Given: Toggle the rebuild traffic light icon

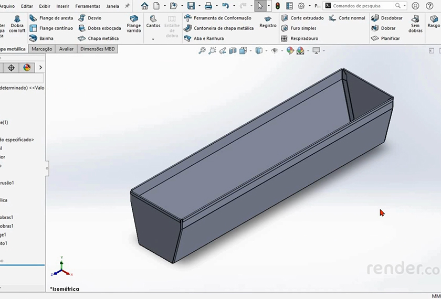Looking at the screenshot, I should tap(277, 6).
